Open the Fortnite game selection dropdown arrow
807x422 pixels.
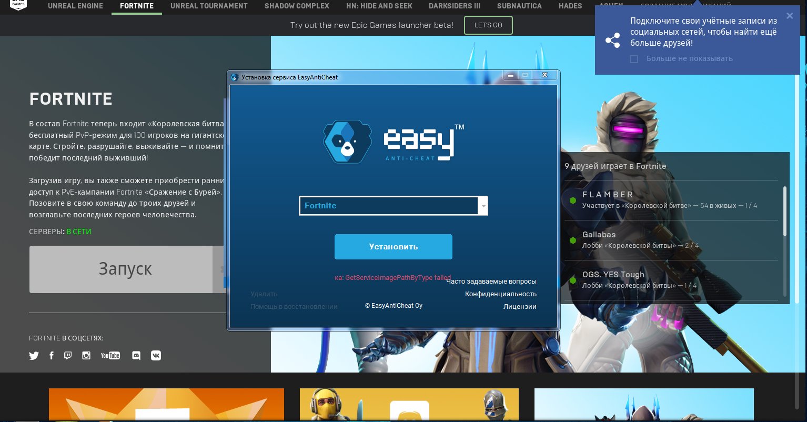[x=483, y=206]
